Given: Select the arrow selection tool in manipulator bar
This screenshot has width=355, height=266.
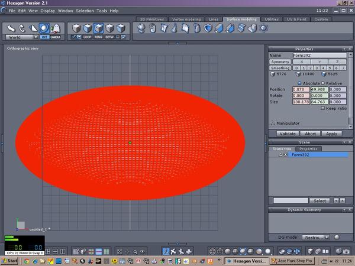Looking at the screenshot, I should 11,29.
